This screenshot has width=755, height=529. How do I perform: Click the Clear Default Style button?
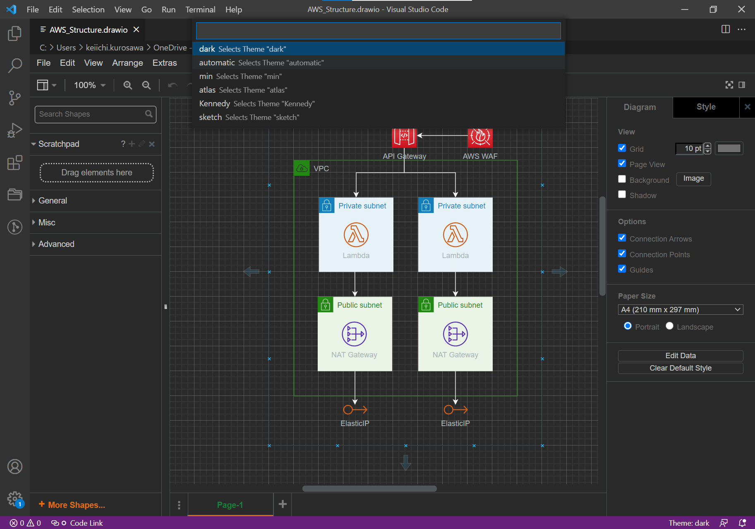point(680,368)
